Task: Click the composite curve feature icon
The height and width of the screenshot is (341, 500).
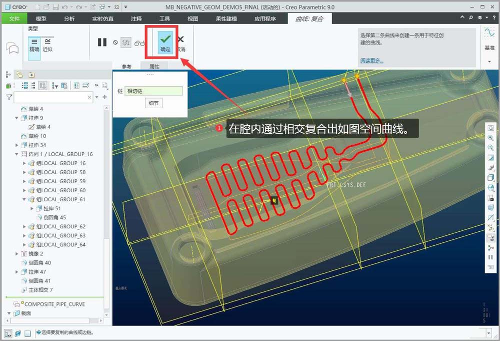Action: [x=12, y=48]
